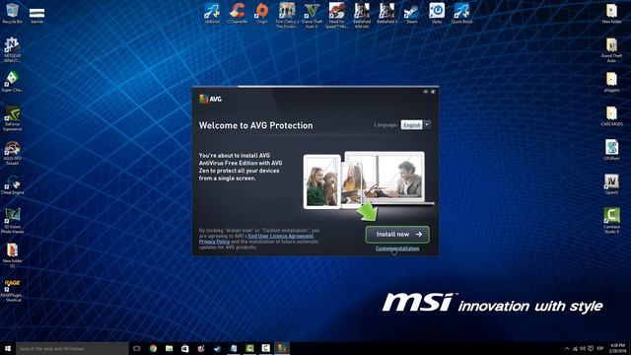Viewport: 631px width, 355px height.
Task: Open the Super-Cha... desktop icon
Action: coord(12,81)
